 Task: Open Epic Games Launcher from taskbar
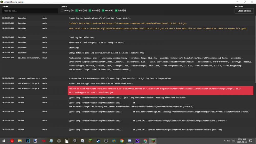tap(74, 141)
